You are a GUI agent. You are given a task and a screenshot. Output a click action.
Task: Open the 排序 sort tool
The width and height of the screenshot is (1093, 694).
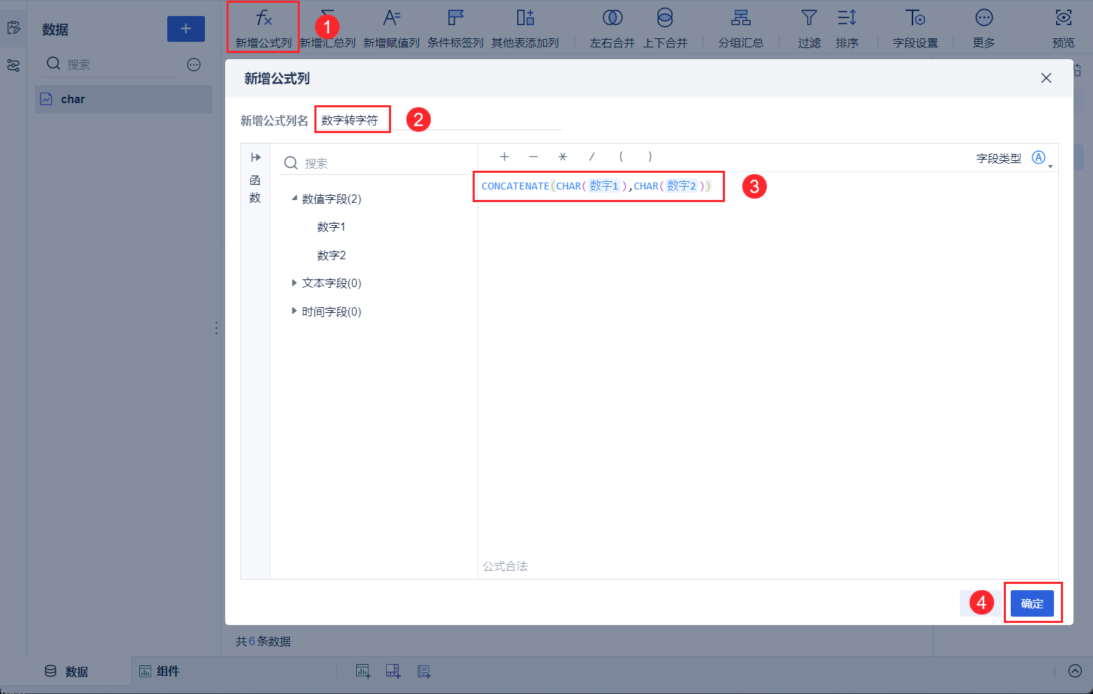click(847, 28)
